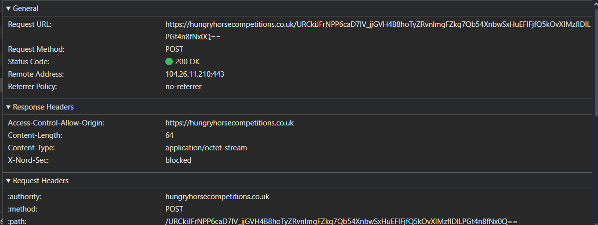The height and width of the screenshot is (225, 598).
Task: Click the application/octet-stream value
Action: 206,148
